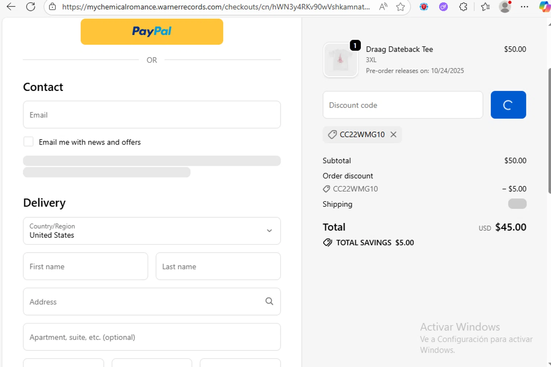This screenshot has width=551, height=367.
Task: Focus the Discount code field
Action: pos(403,105)
